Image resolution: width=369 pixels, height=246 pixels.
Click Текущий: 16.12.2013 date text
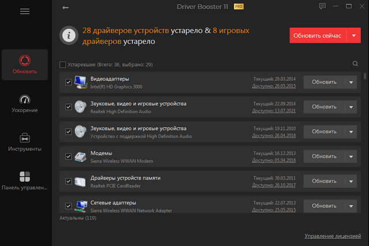point(274,153)
